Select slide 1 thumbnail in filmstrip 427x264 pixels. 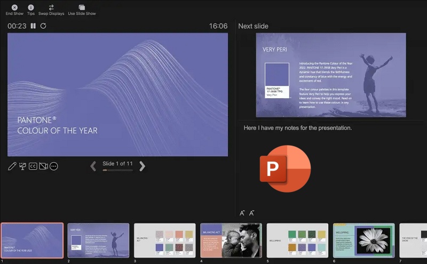[x=32, y=241]
